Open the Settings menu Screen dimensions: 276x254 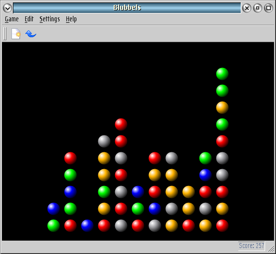[x=50, y=19]
